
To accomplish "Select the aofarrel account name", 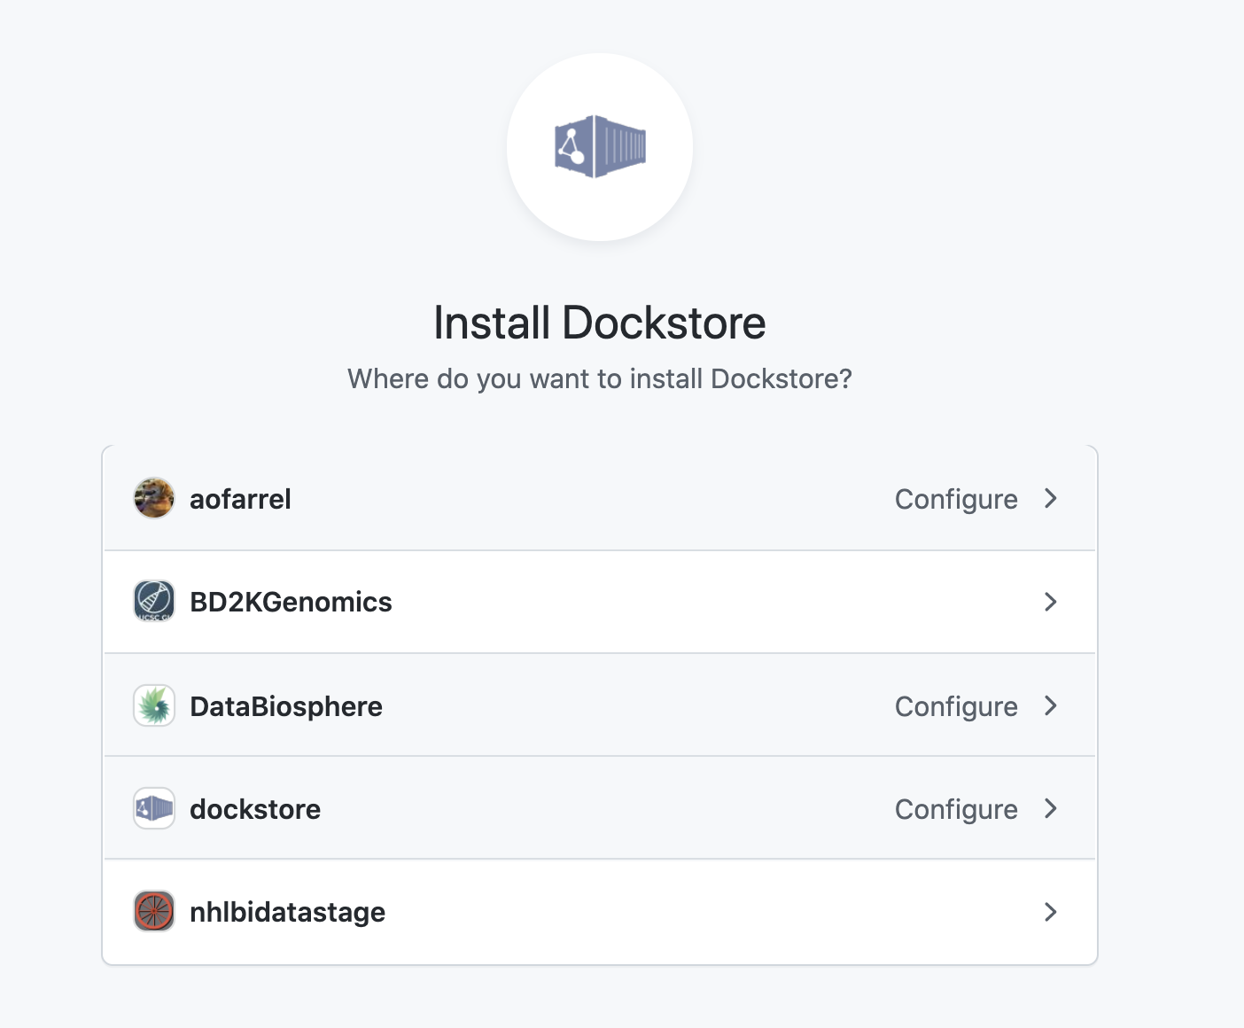I will (x=240, y=499).
